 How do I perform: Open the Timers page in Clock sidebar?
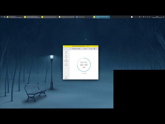click(x=66, y=56)
